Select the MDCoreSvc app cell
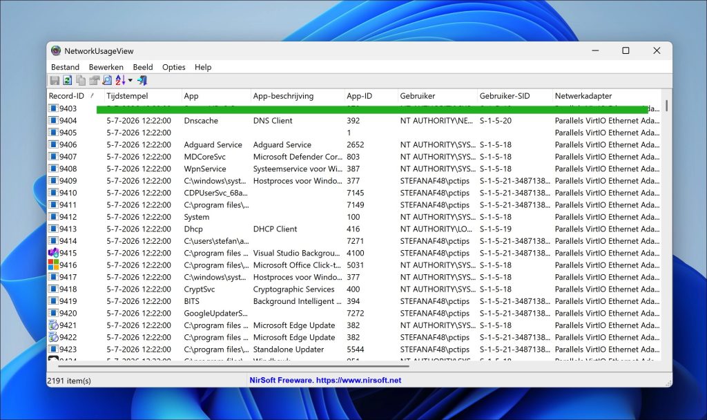 (204, 157)
